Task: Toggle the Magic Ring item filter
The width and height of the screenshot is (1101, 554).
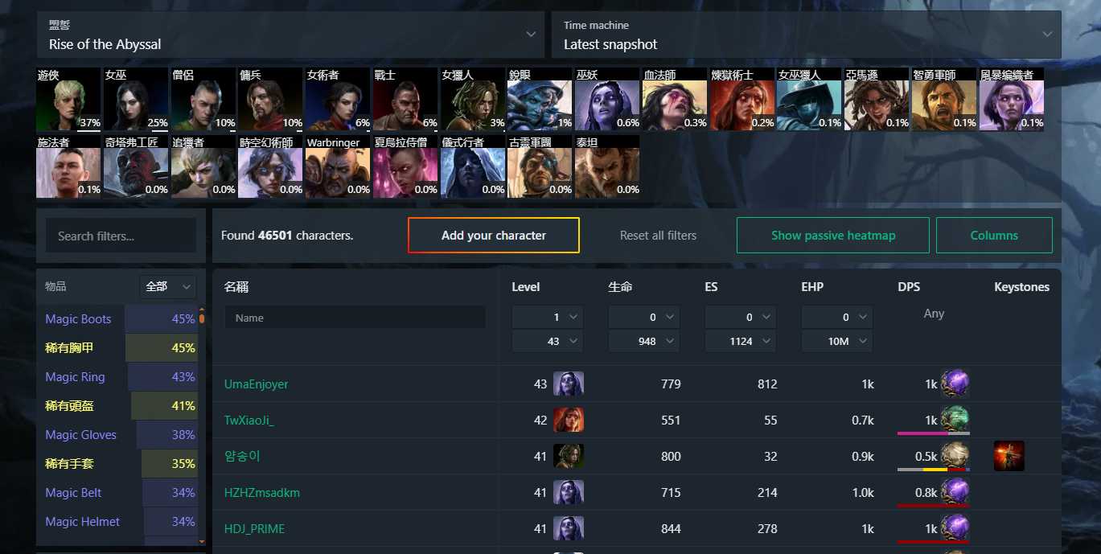Action: [x=121, y=377]
